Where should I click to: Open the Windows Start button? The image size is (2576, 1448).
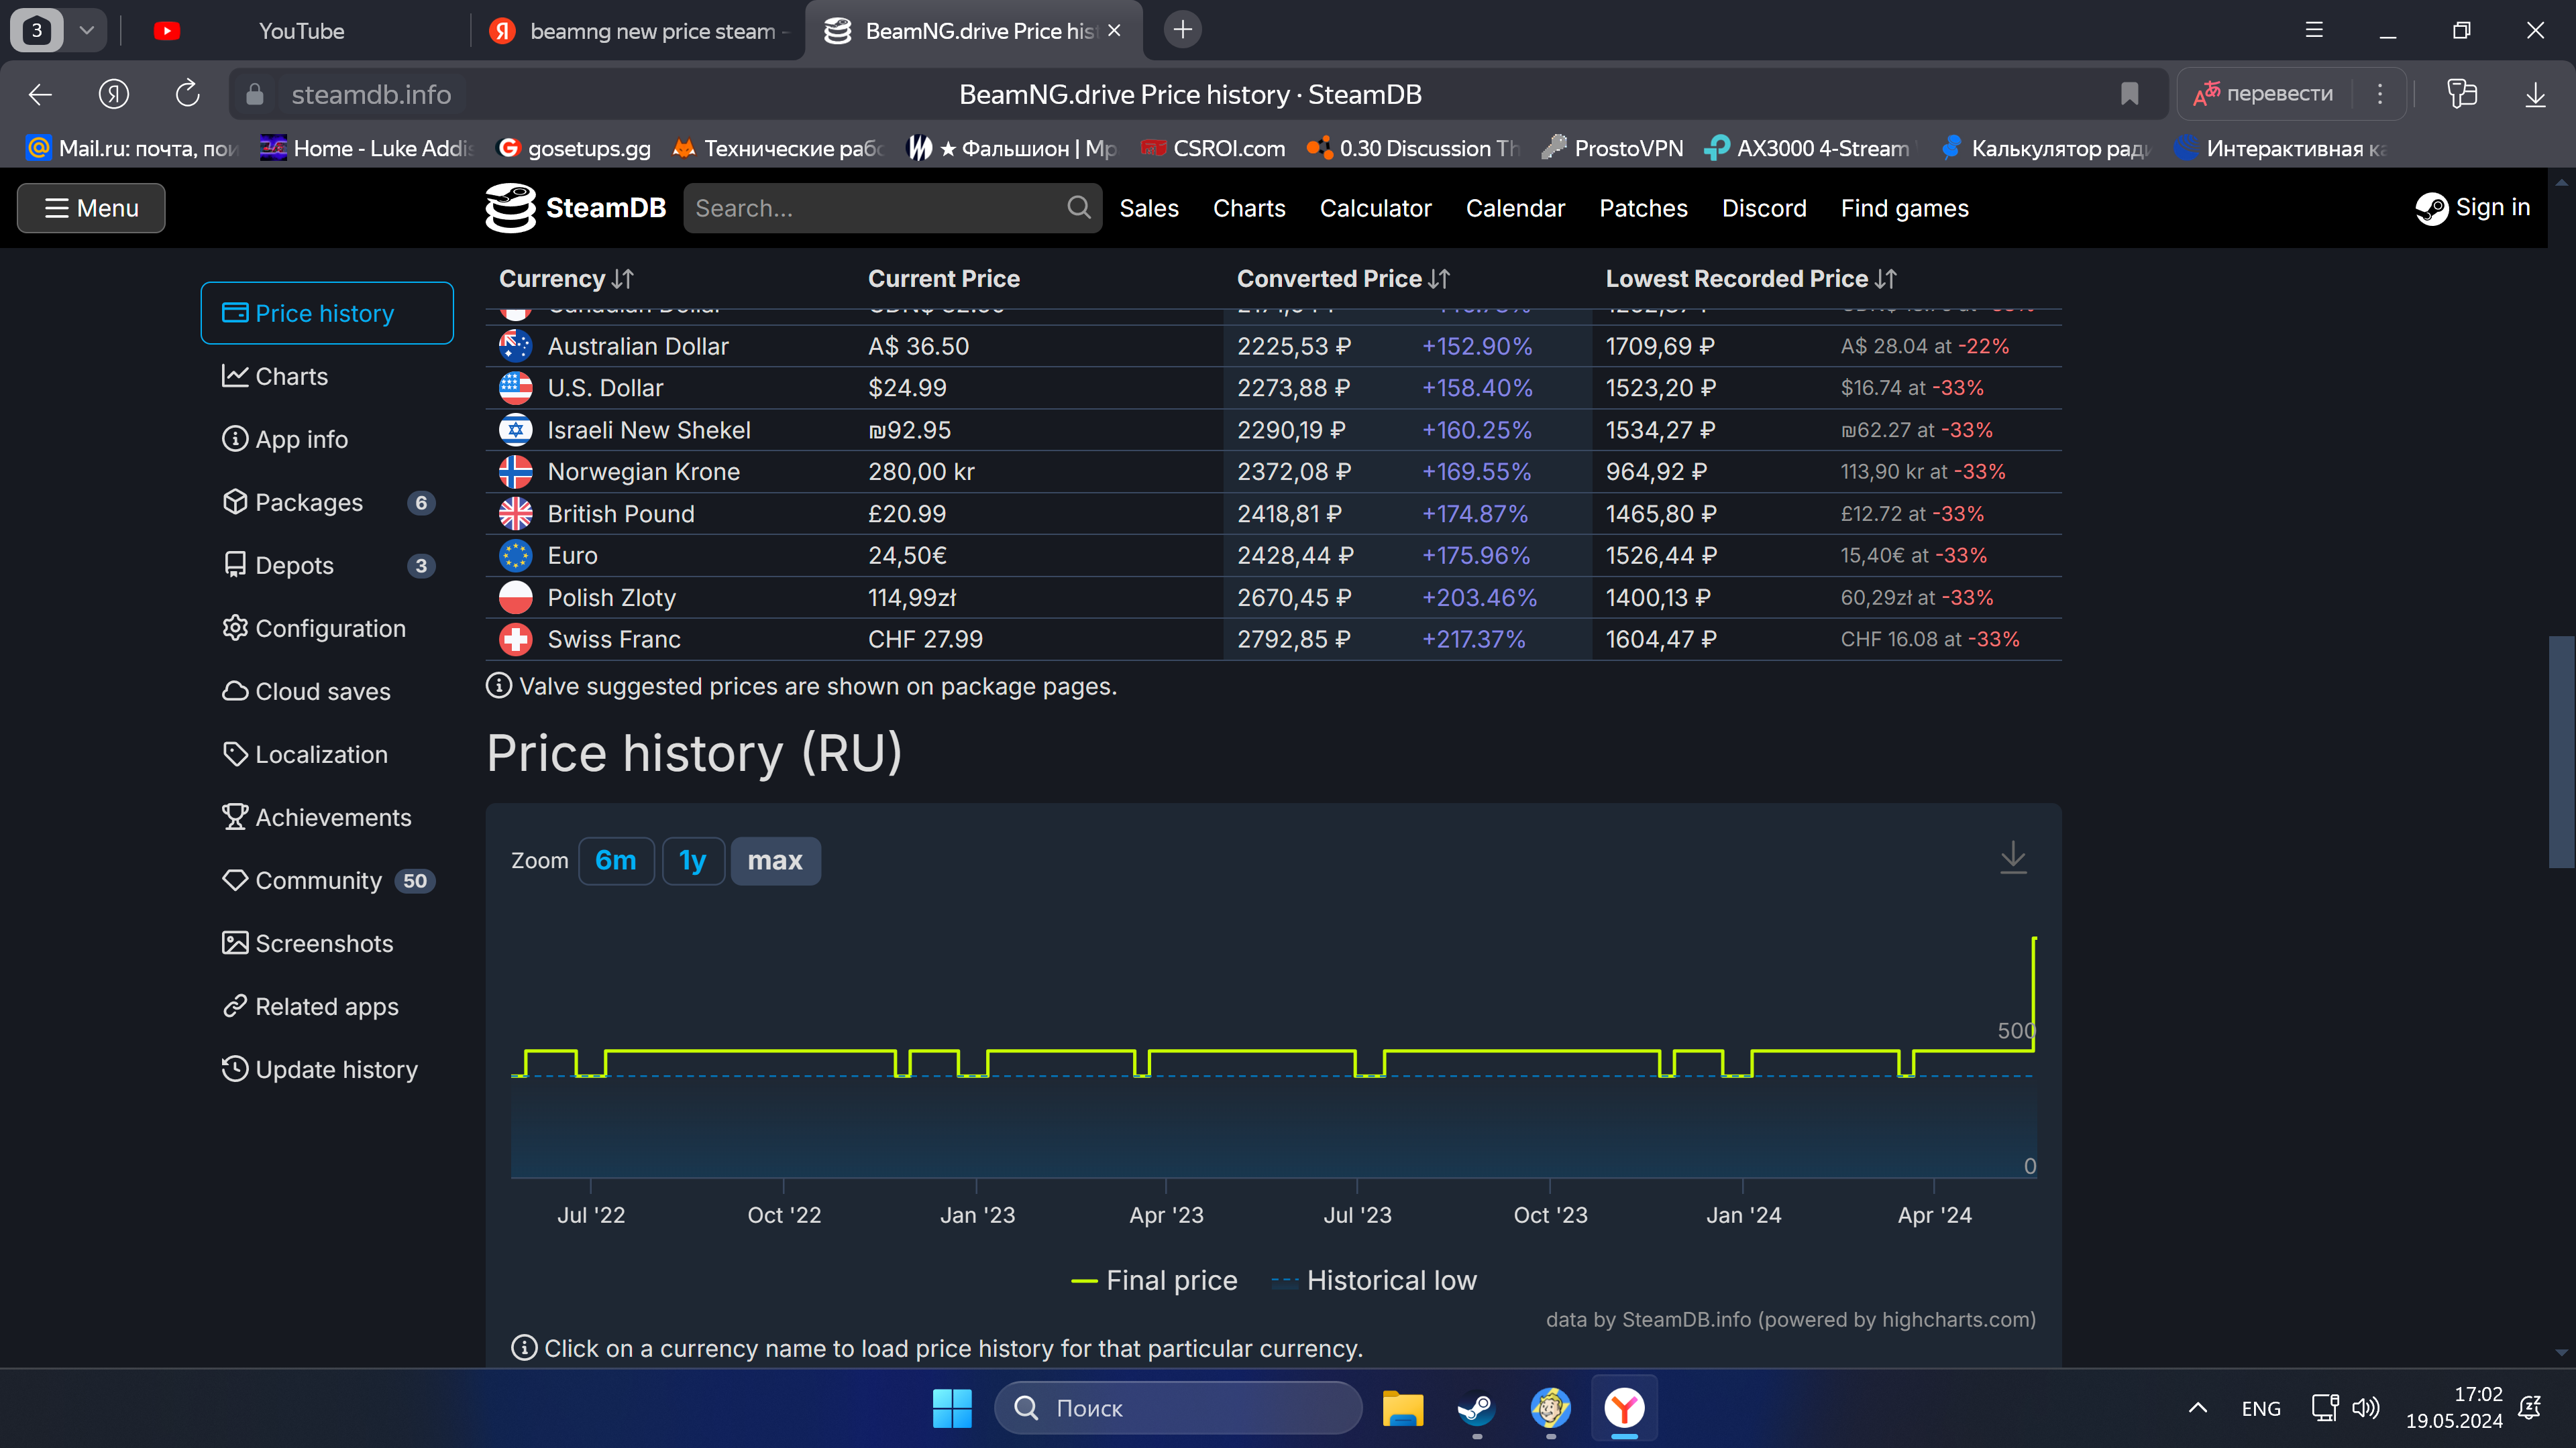coord(951,1408)
